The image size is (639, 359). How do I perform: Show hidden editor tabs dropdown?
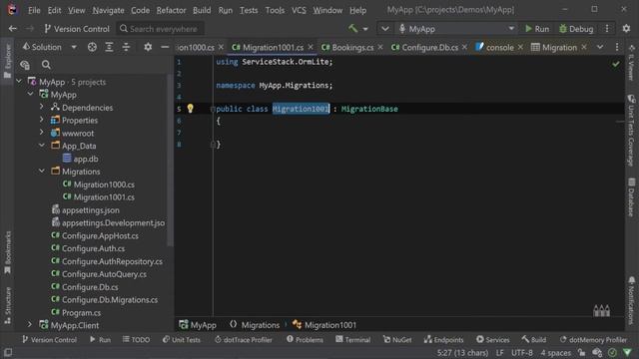click(x=600, y=47)
